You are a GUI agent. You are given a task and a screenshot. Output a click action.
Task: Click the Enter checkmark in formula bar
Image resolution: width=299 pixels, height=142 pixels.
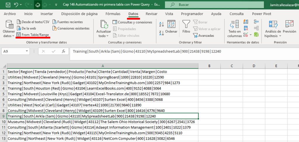pos(53,51)
